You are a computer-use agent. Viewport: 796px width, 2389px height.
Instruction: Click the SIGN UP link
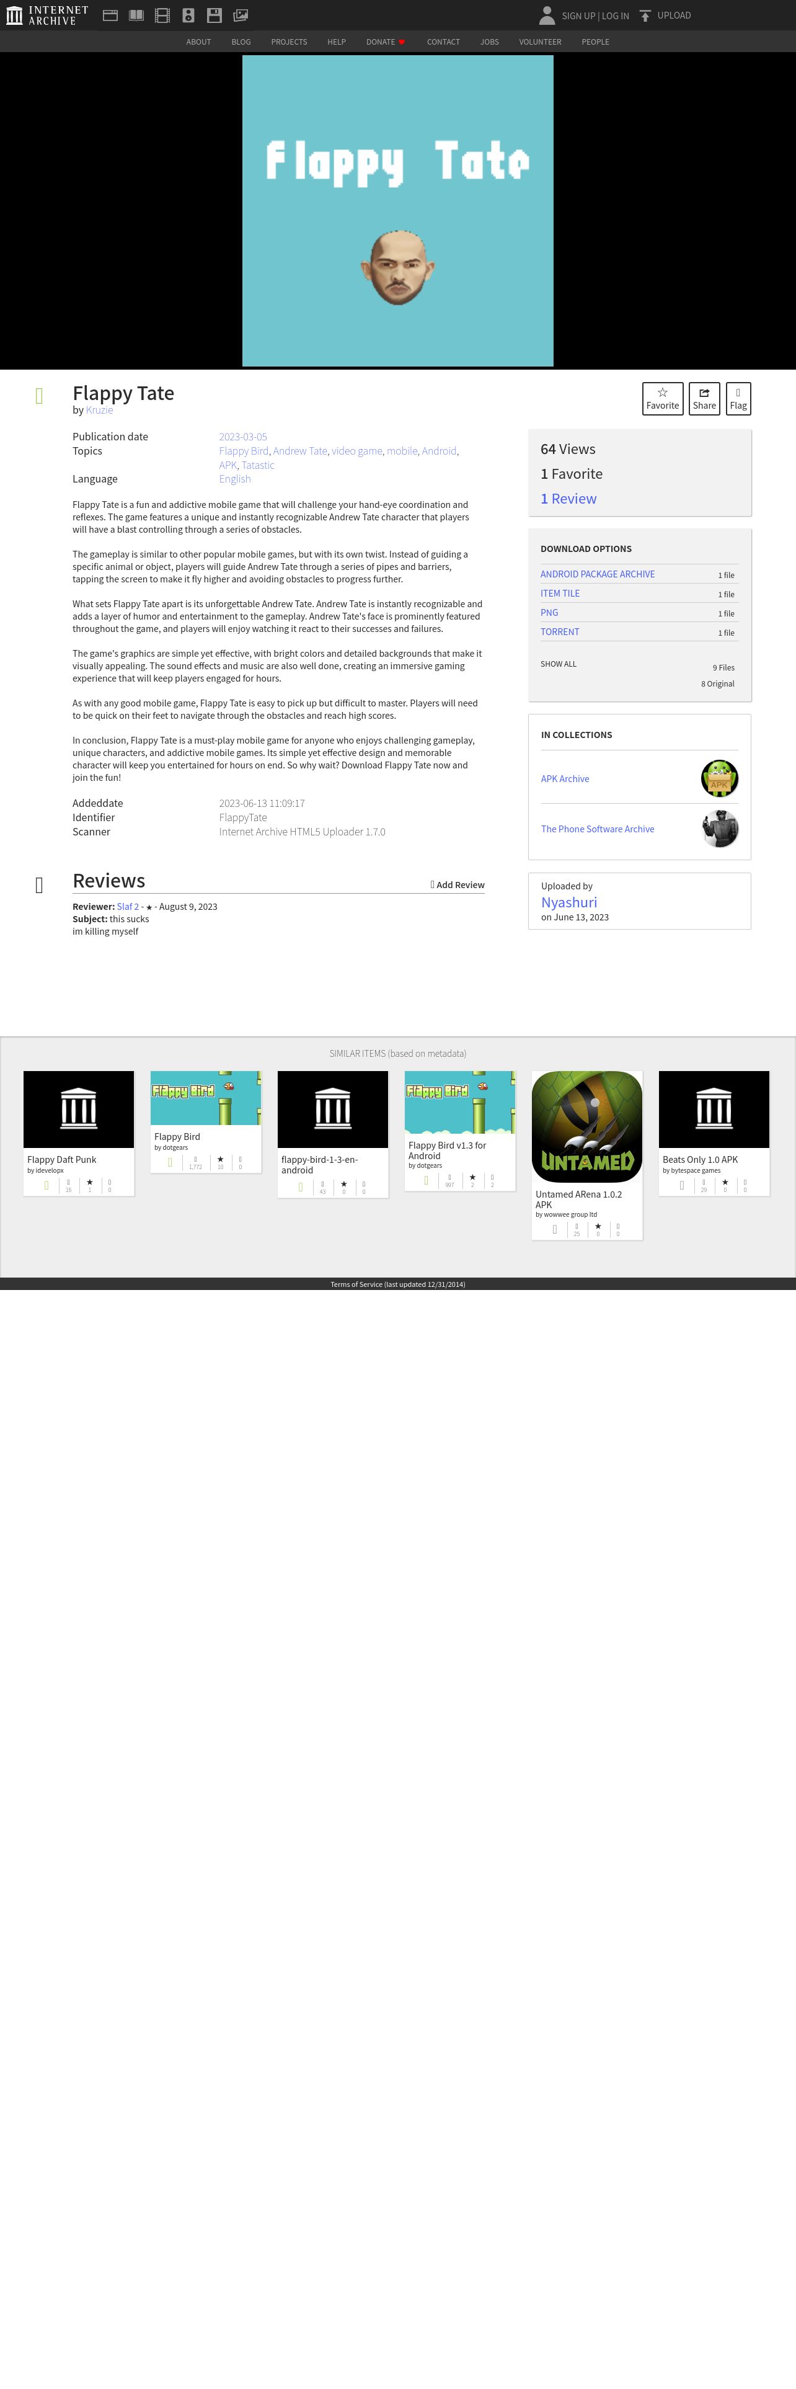click(578, 16)
